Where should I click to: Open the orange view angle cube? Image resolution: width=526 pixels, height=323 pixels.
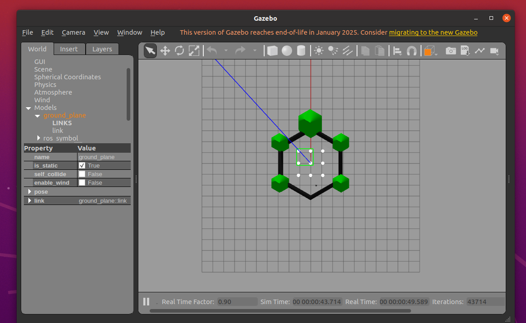coord(430,50)
